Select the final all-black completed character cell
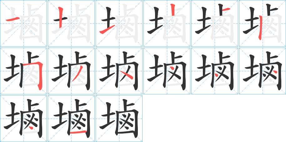The height and width of the screenshot is (142, 286). [x=119, y=119]
